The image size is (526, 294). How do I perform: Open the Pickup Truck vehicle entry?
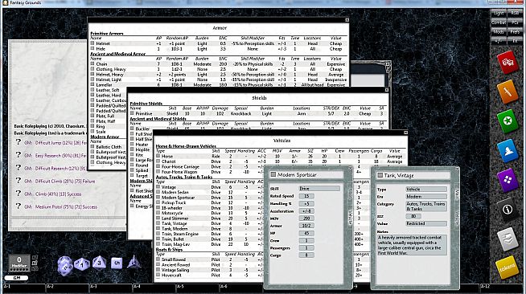(x=174, y=202)
